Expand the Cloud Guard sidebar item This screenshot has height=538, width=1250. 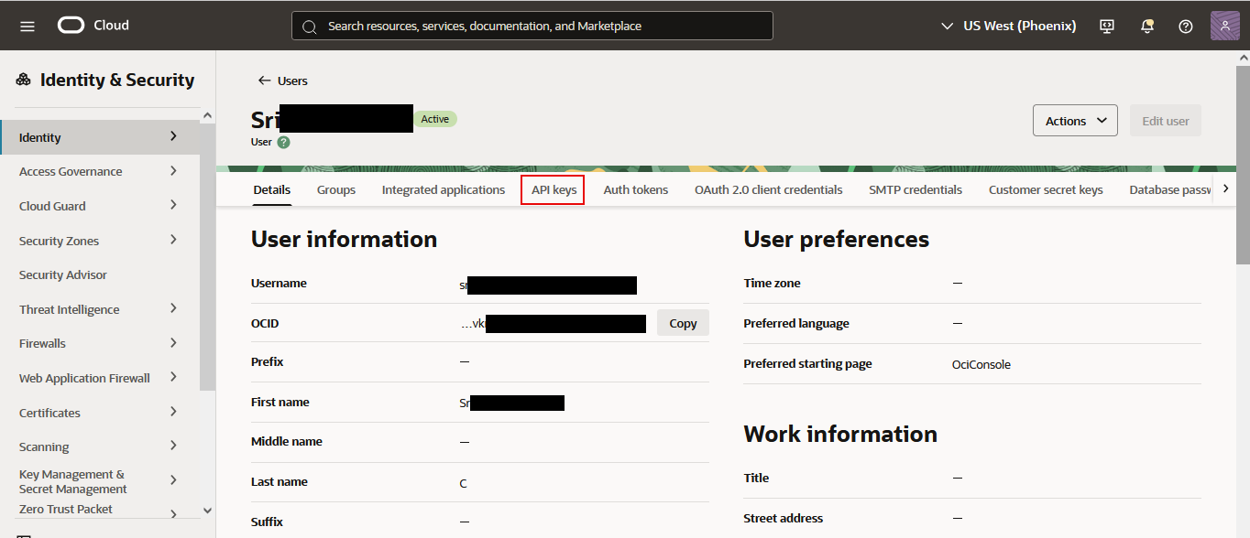(99, 206)
